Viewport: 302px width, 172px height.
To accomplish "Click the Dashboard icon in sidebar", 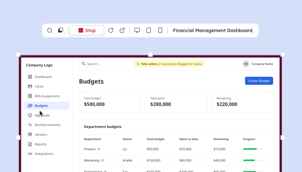I will click(30, 77).
